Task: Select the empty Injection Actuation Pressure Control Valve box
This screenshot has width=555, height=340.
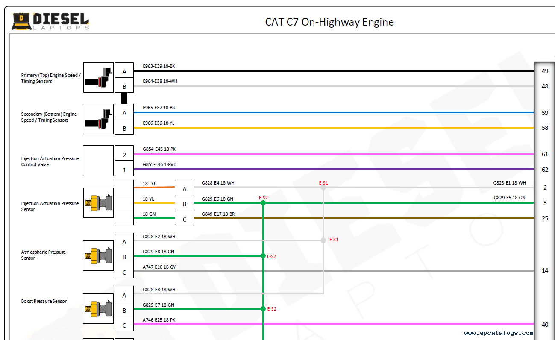Action: click(98, 161)
